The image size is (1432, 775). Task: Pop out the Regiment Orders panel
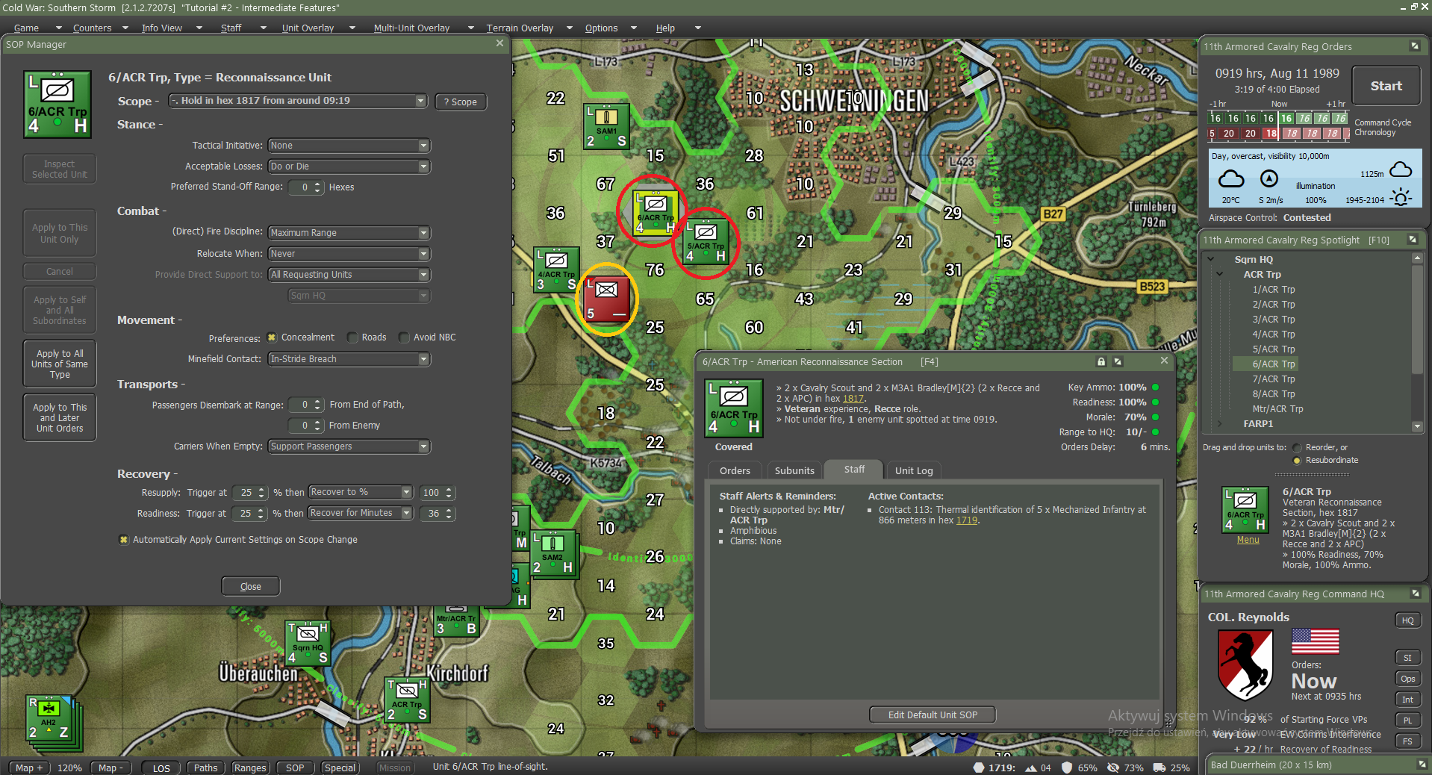tap(1415, 46)
